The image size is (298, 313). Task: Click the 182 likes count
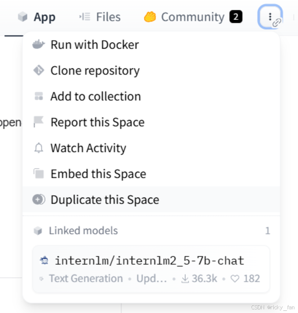click(x=252, y=278)
